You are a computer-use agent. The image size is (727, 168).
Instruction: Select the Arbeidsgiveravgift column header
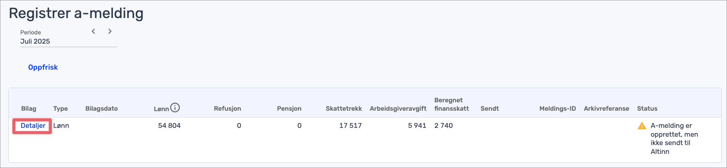pyautogui.click(x=398, y=108)
